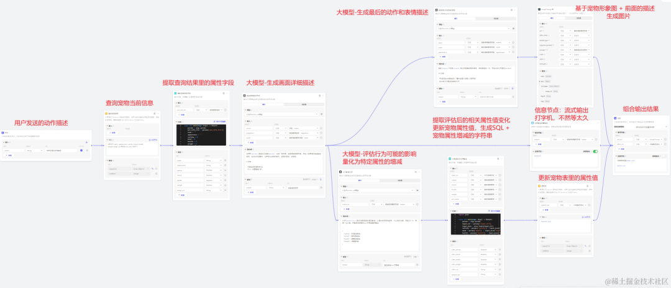Open more options on the message node
The height and width of the screenshot is (288, 671).
click(598, 123)
